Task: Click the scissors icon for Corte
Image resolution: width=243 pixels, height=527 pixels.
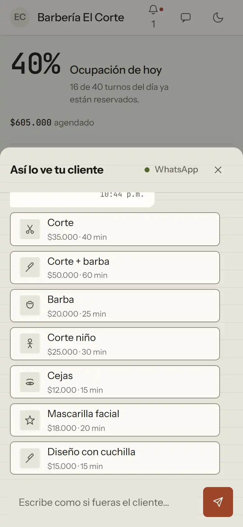Action: coord(30,229)
